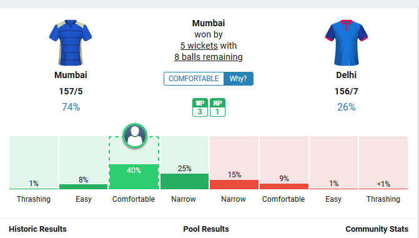
Task: Follow the 8 balls remaining link
Action: 209,57
